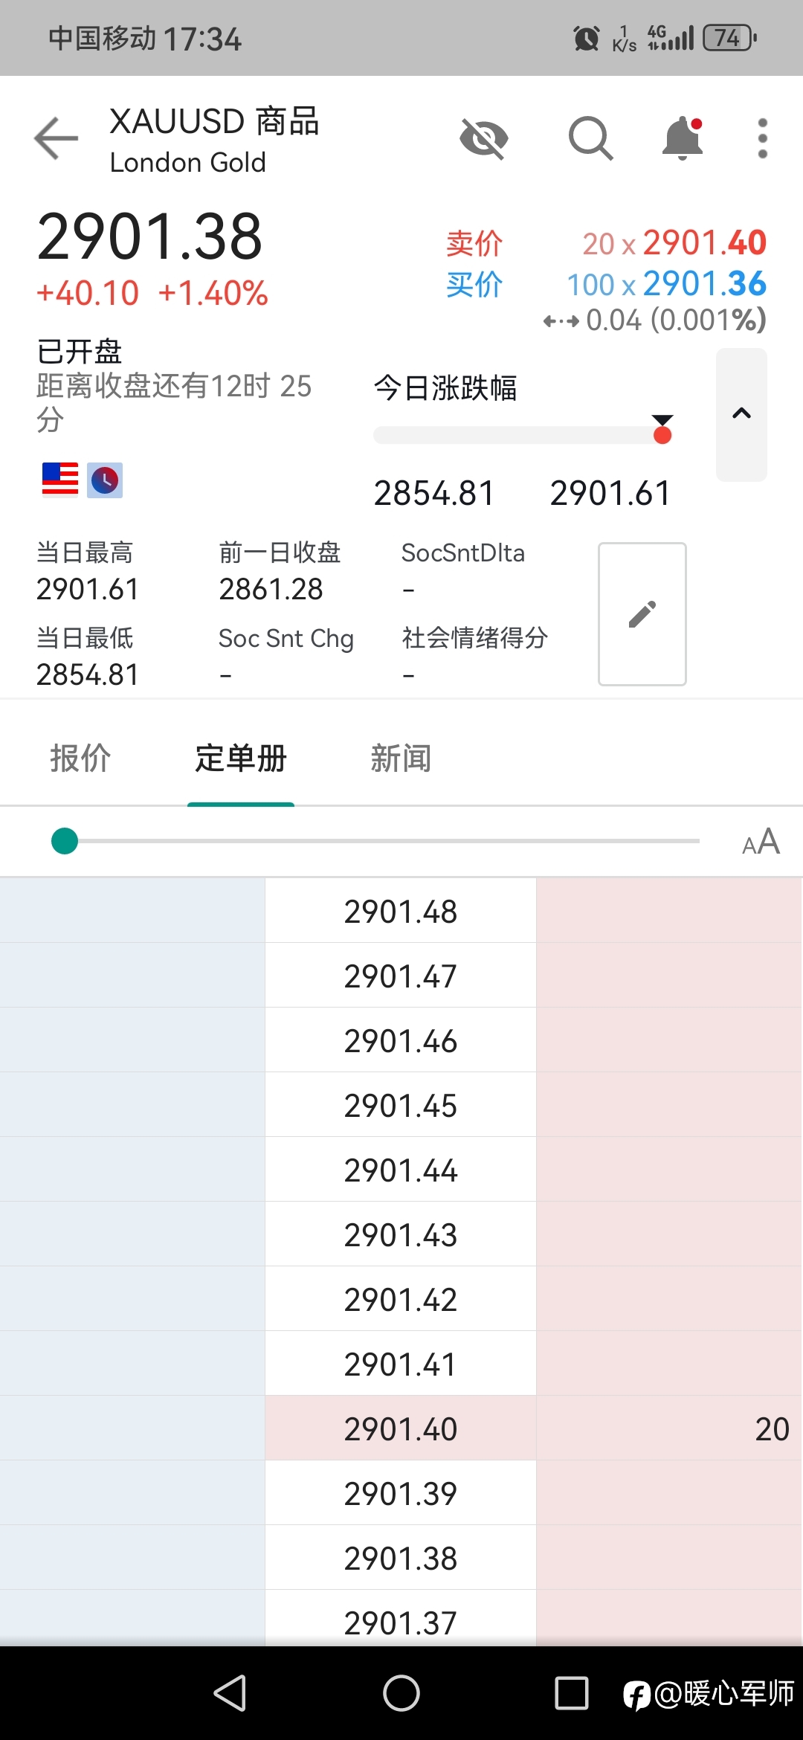Screen dimensions: 803x1740
Task: Click the green font size slider handle
Action: (x=65, y=841)
